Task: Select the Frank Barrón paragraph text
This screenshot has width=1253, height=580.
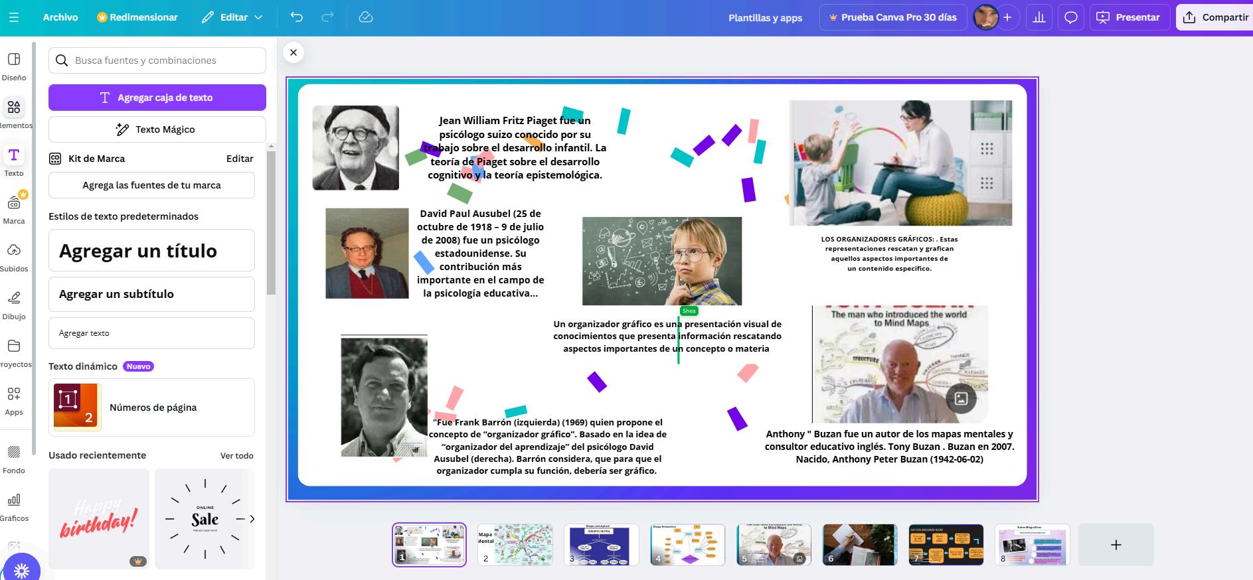Action: (x=547, y=447)
